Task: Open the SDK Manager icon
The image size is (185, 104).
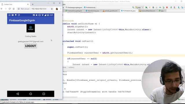Action: [179, 8]
